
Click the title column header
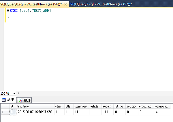tap(69, 106)
